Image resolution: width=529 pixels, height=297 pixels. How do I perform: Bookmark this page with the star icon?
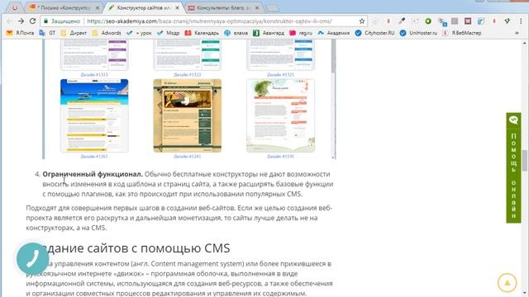362,21
